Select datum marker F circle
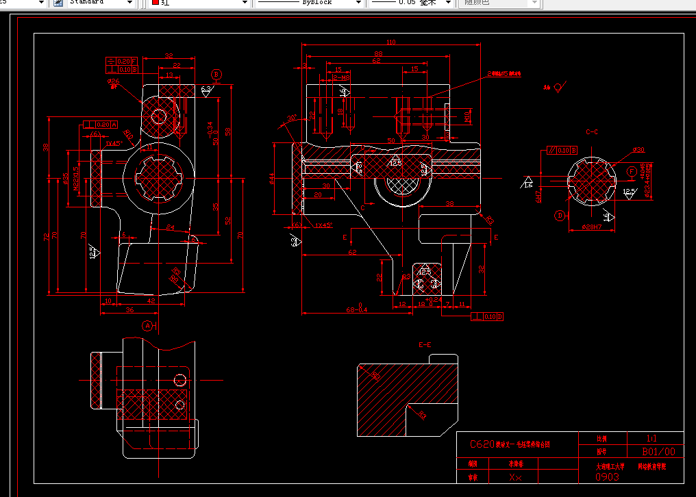 pyautogui.click(x=632, y=172)
